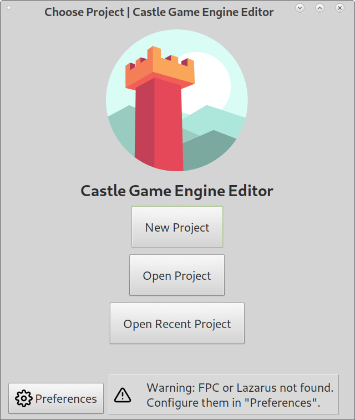Screen dimensions: 355x420
Task: Click the Choose Project title bar text
Action: tap(159, 12)
